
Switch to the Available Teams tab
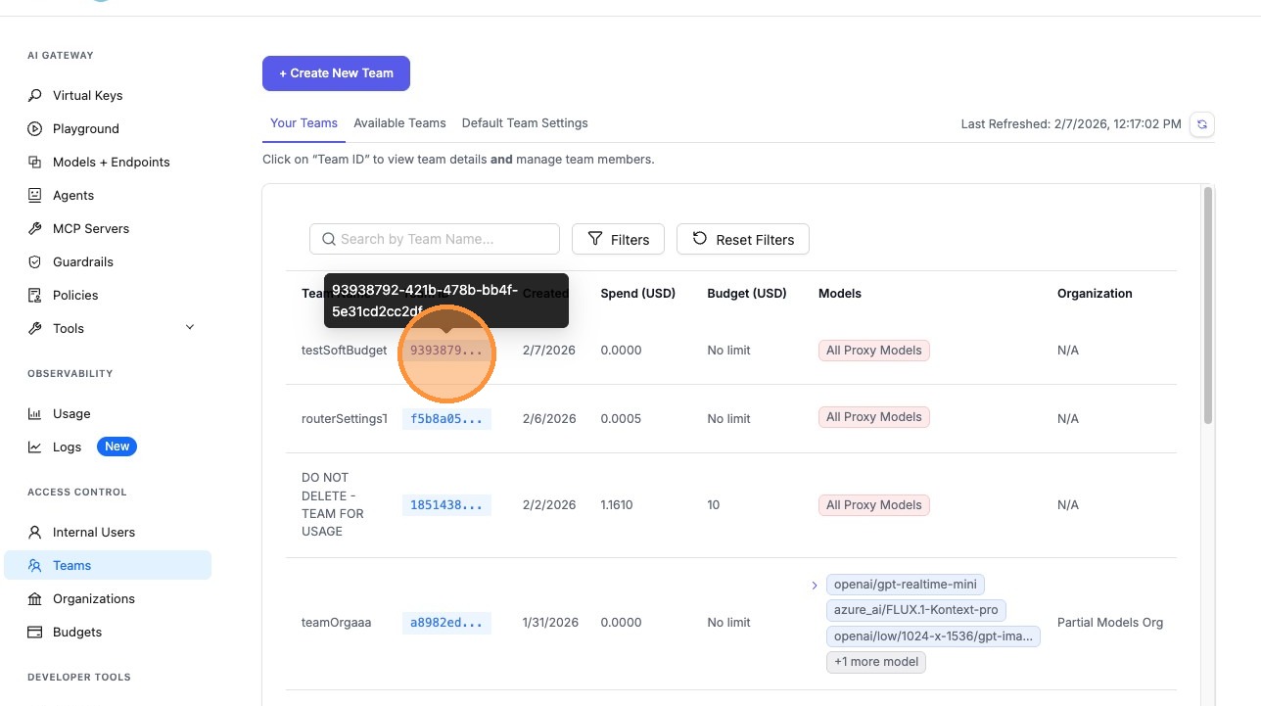399,123
